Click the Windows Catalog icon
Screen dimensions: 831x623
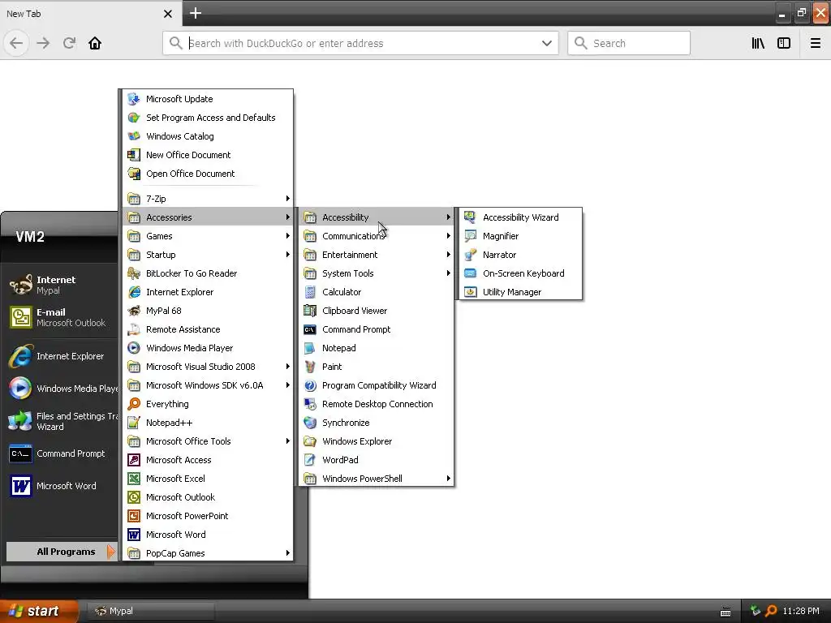134,136
